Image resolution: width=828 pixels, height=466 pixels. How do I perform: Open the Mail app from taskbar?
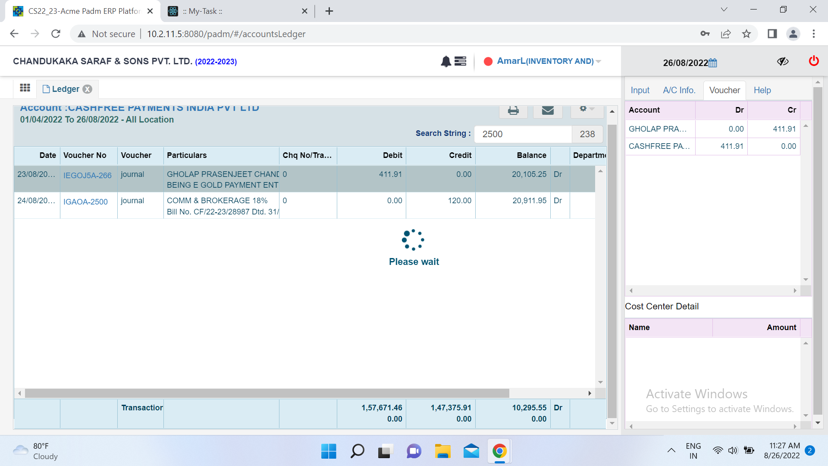coord(471,451)
